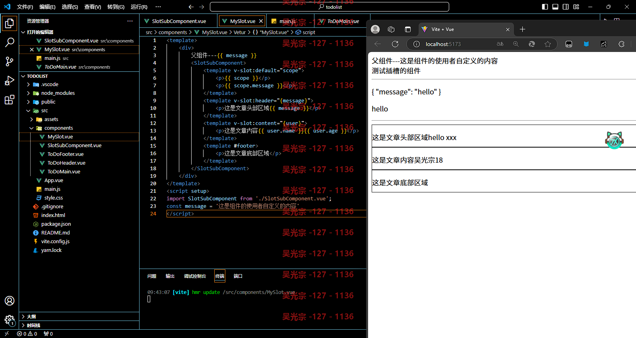Open the Run and Debug view
Image resolution: width=636 pixels, height=338 pixels.
point(10,81)
